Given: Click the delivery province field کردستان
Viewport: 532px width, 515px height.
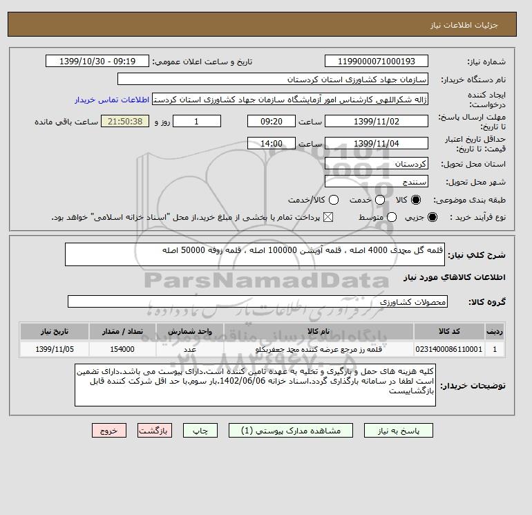Looking at the screenshot, I should (x=377, y=164).
